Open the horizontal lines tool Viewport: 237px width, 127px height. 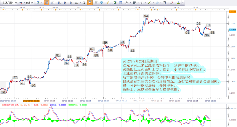pyautogui.click(x=134, y=3)
